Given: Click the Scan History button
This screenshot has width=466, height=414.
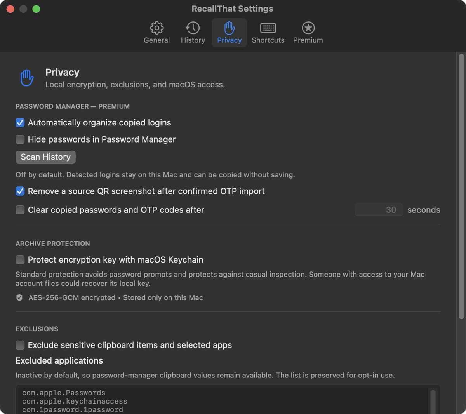Looking at the screenshot, I should 45,157.
